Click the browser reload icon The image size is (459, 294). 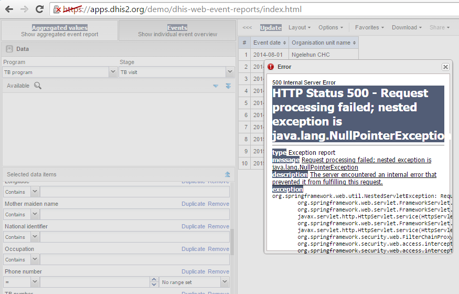(x=39, y=9)
